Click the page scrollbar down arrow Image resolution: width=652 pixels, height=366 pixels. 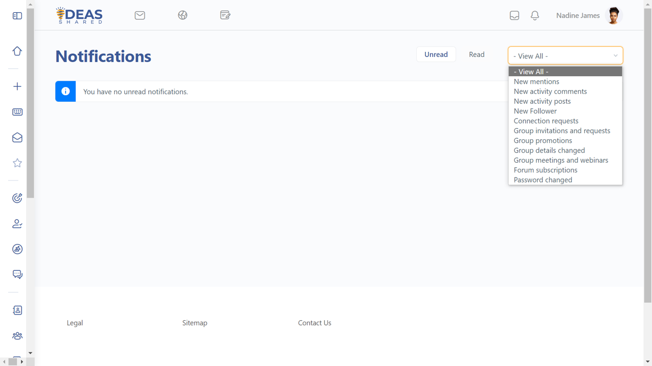(648, 361)
